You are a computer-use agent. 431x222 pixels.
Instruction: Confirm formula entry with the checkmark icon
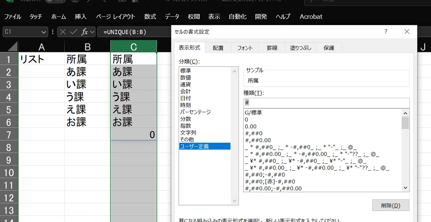tap(74, 32)
